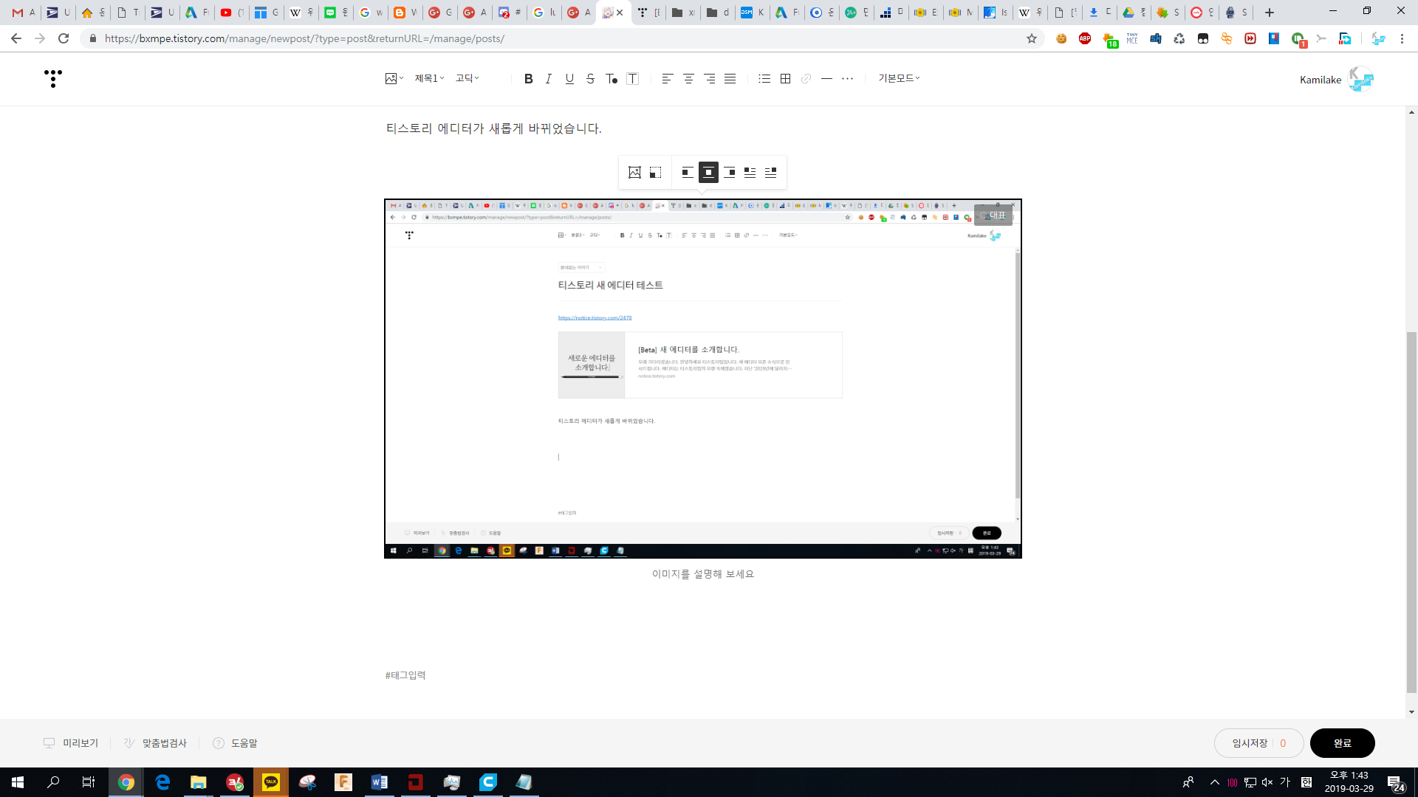This screenshot has width=1418, height=797.
Task: Open the 고딕 font dropdown
Action: coord(467,78)
